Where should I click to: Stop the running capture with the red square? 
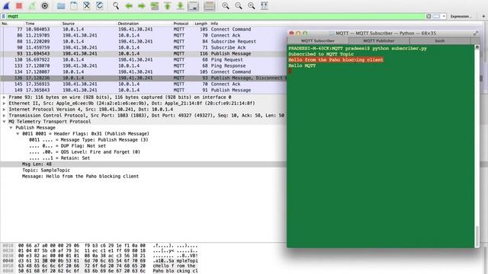[x=19, y=5]
